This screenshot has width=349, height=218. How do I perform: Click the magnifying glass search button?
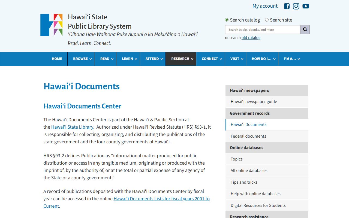[305, 30]
